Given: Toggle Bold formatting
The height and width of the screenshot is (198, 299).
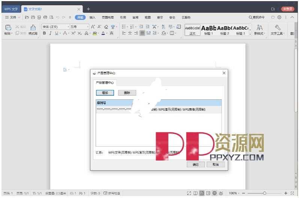Looking at the screenshot, I should (x=44, y=33).
